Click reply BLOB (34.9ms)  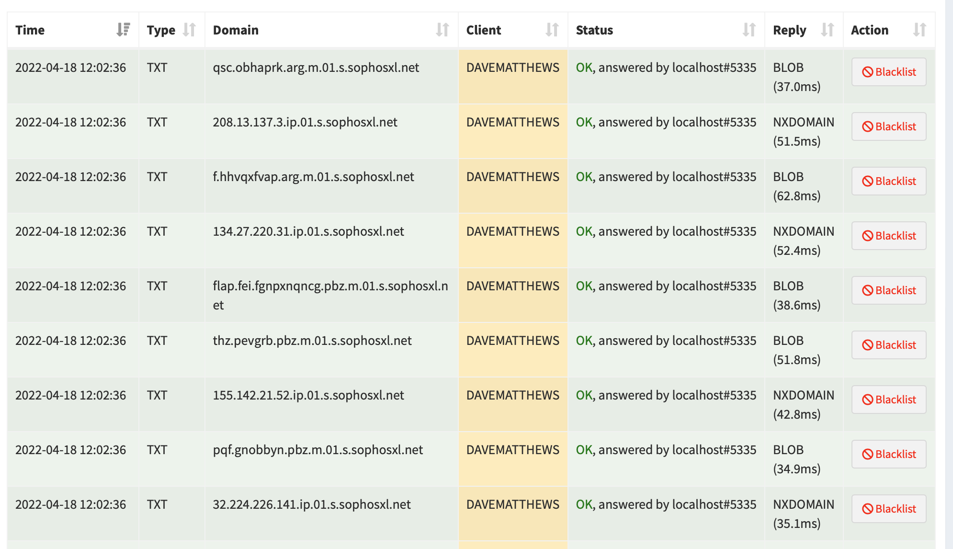[797, 459]
